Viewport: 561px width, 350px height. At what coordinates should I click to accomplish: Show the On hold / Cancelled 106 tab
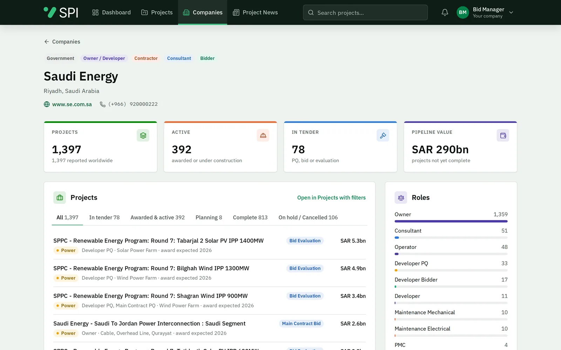coord(308,217)
